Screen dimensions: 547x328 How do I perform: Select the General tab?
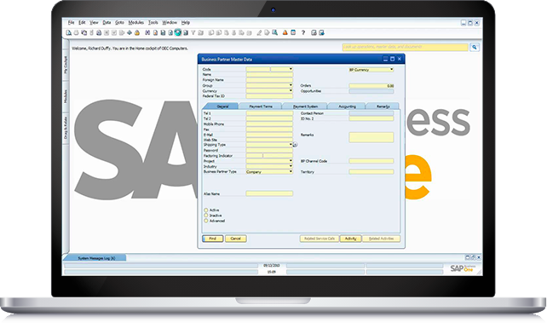pos(222,106)
